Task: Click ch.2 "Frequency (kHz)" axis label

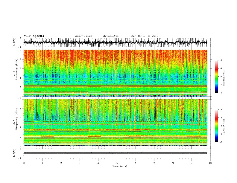Action: click(x=17, y=119)
